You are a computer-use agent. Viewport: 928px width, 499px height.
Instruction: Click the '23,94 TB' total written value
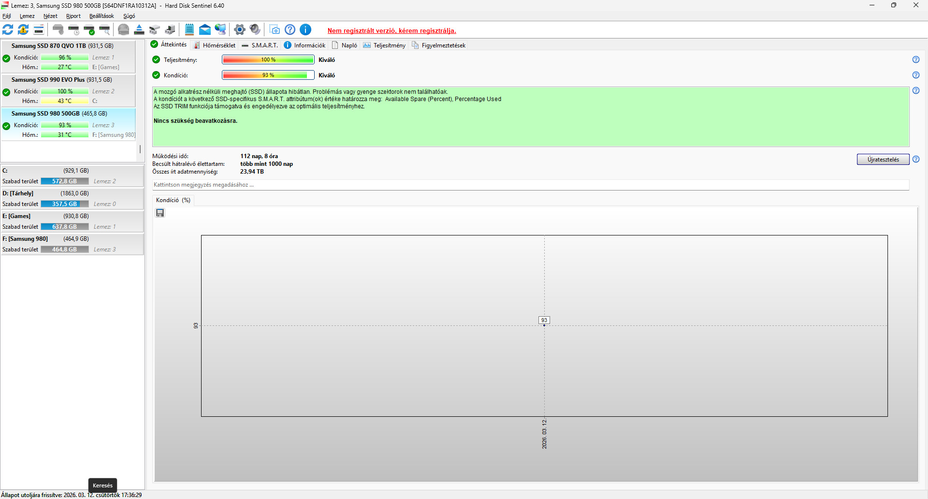[x=252, y=172]
